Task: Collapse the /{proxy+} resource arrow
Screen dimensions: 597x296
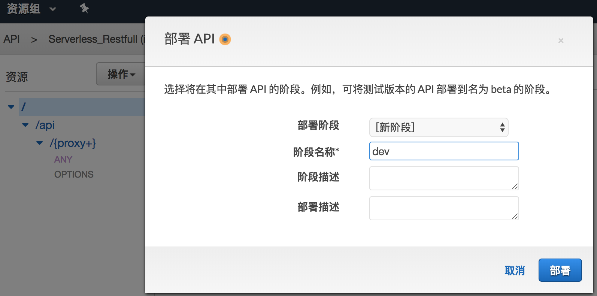Action: coord(40,143)
